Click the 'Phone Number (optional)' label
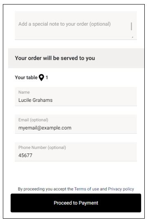Image resolution: width=148 pixels, height=224 pixels. pyautogui.click(x=42, y=148)
